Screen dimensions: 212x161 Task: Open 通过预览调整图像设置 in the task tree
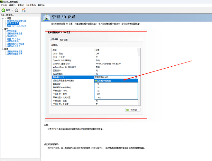click(16, 21)
